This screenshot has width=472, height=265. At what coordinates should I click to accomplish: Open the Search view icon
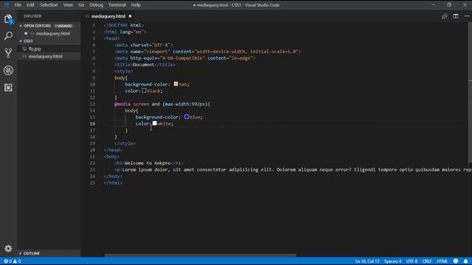coord(8,36)
